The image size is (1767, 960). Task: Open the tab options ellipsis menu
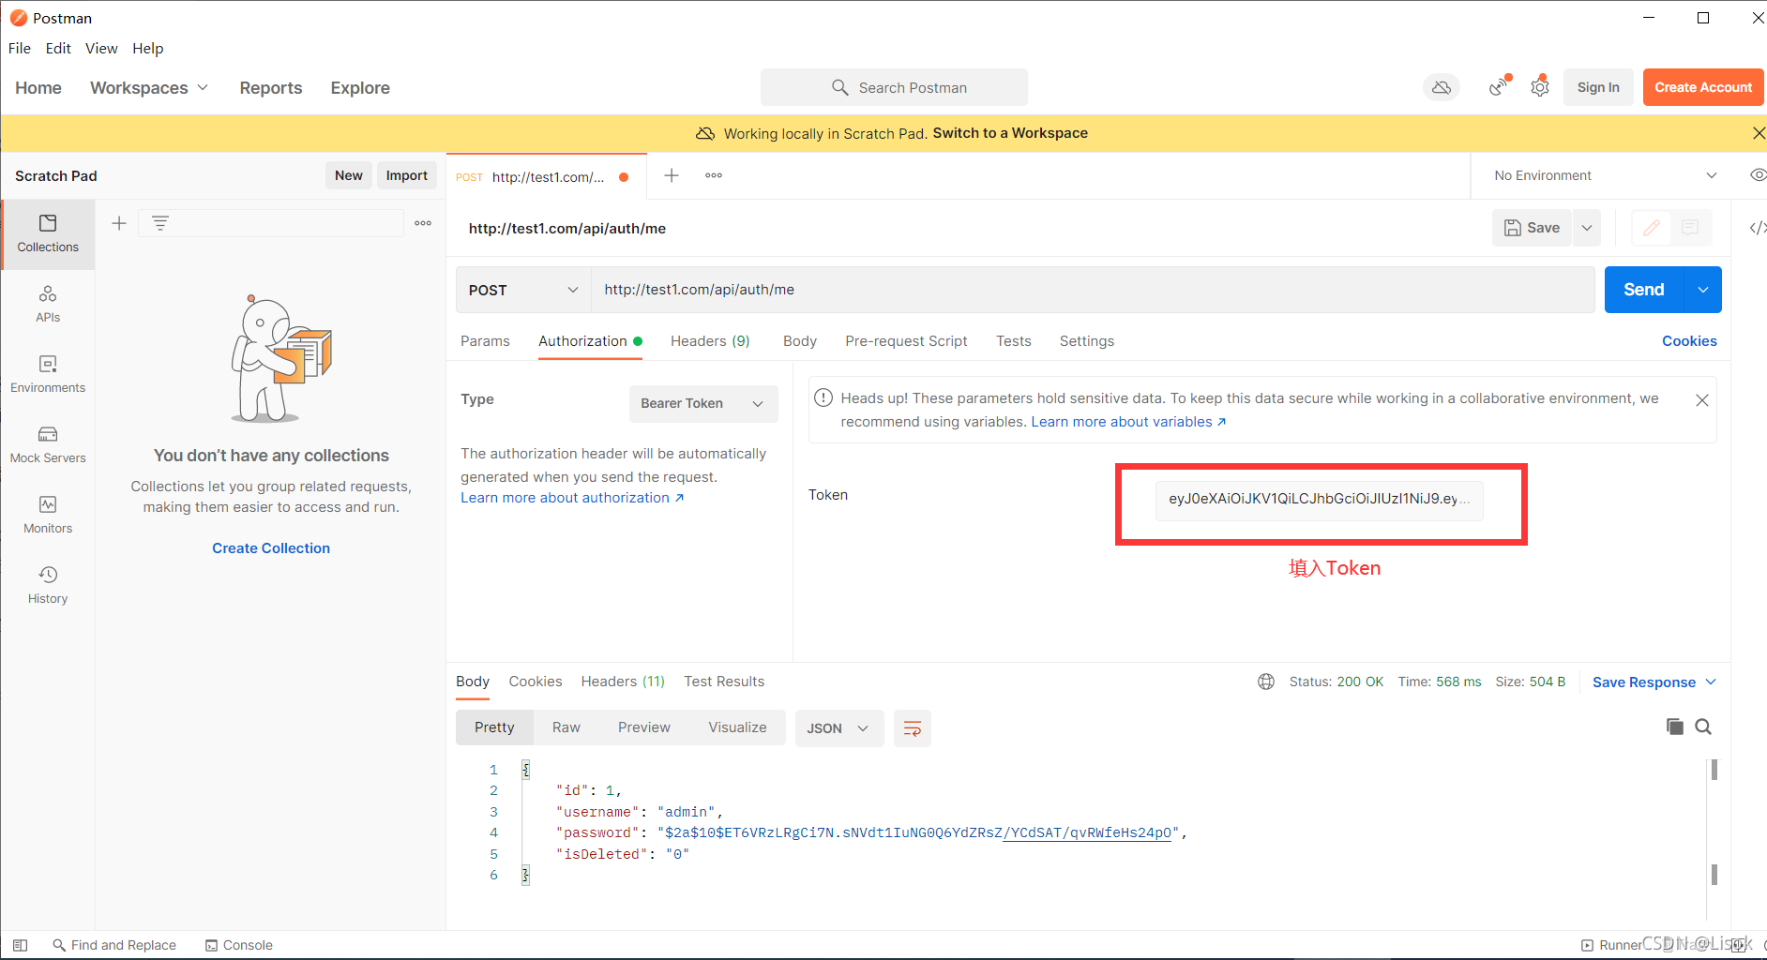(x=714, y=175)
